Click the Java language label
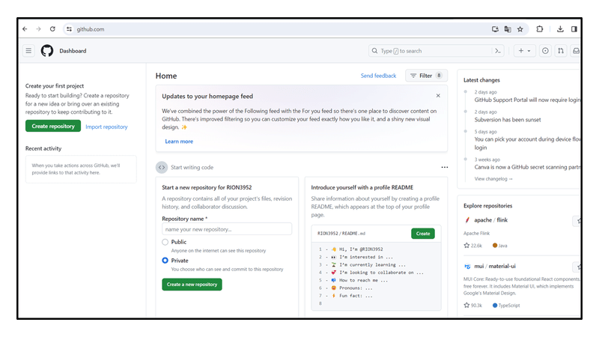Viewport: 599px width, 337px height. coord(500,246)
